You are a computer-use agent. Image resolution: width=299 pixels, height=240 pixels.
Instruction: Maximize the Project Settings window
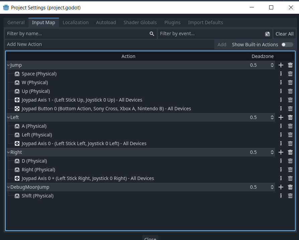point(271,7)
